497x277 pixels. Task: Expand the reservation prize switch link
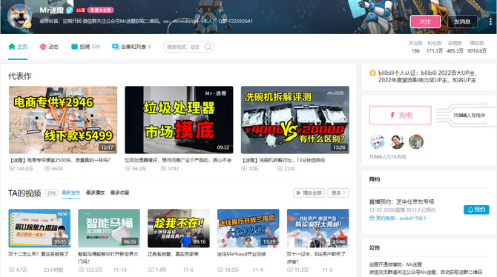(x=398, y=218)
